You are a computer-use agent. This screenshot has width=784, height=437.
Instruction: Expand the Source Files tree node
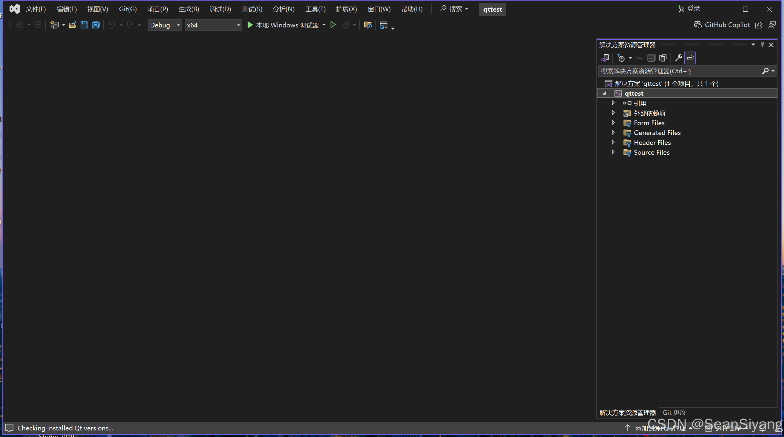(613, 152)
